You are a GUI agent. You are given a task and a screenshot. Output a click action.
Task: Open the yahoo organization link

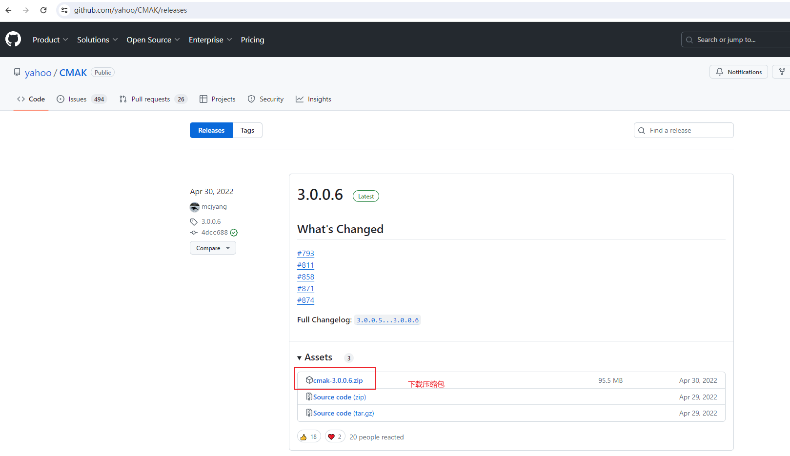click(38, 73)
